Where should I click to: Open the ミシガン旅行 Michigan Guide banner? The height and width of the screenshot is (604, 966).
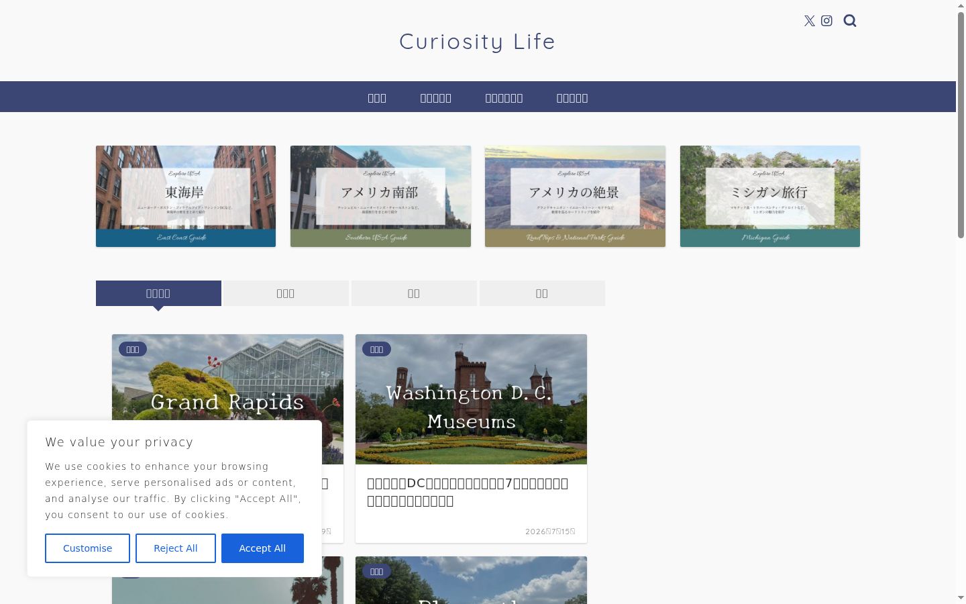click(770, 196)
